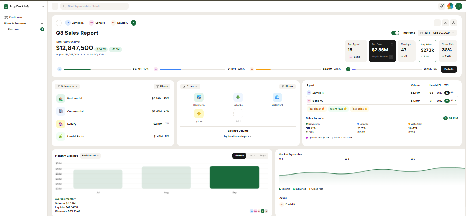The width and height of the screenshot is (466, 216).
Task: Switch Monthly Closings to Units view
Action: click(252, 155)
